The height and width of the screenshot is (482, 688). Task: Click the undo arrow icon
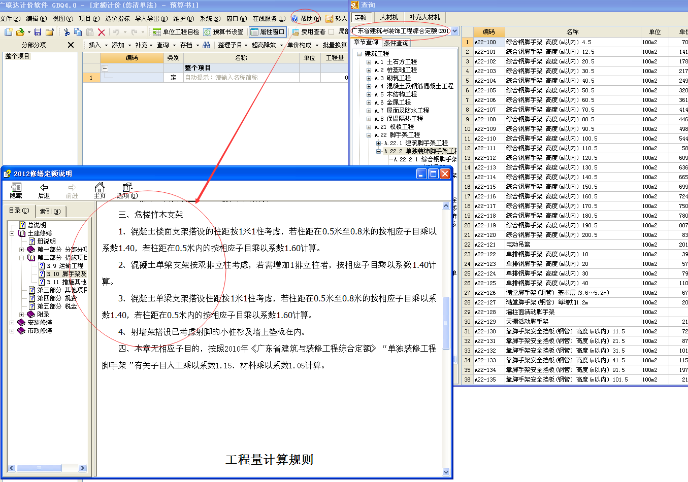(116, 32)
